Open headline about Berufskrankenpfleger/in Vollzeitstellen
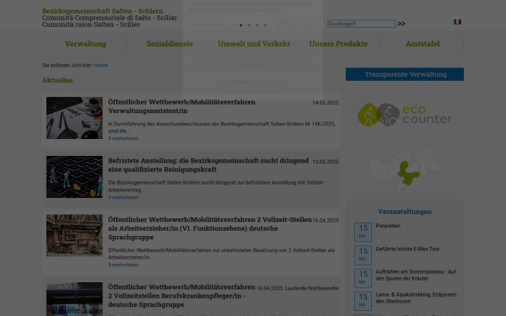506x316 pixels. tap(181, 296)
